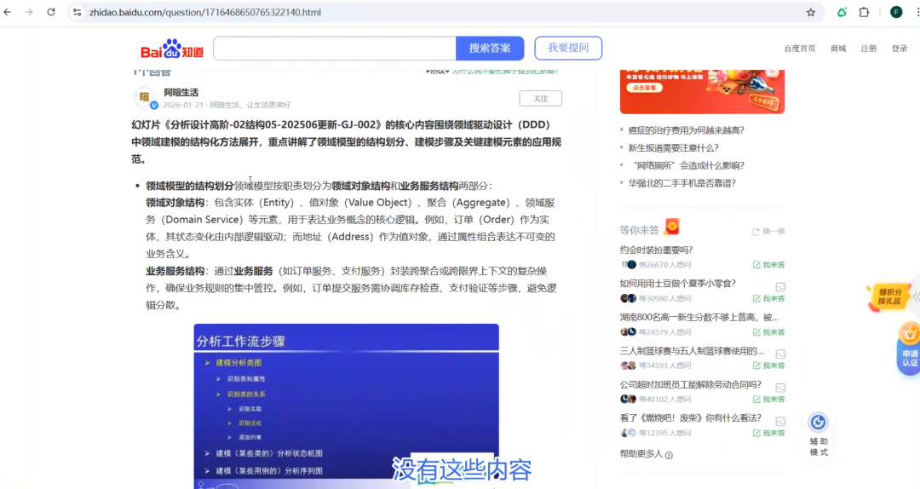Open question 公司超时加班员工能解除劳动合同吗?
This screenshot has height=489, width=920.
[691, 384]
